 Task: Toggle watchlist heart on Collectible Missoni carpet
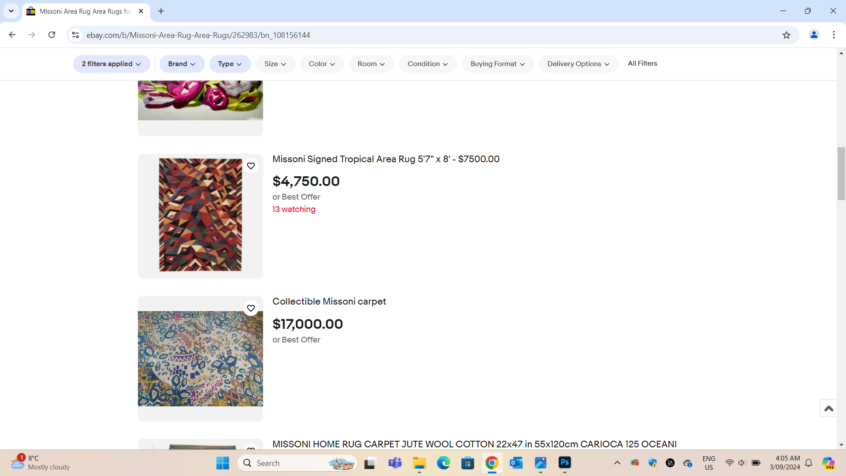point(251,308)
